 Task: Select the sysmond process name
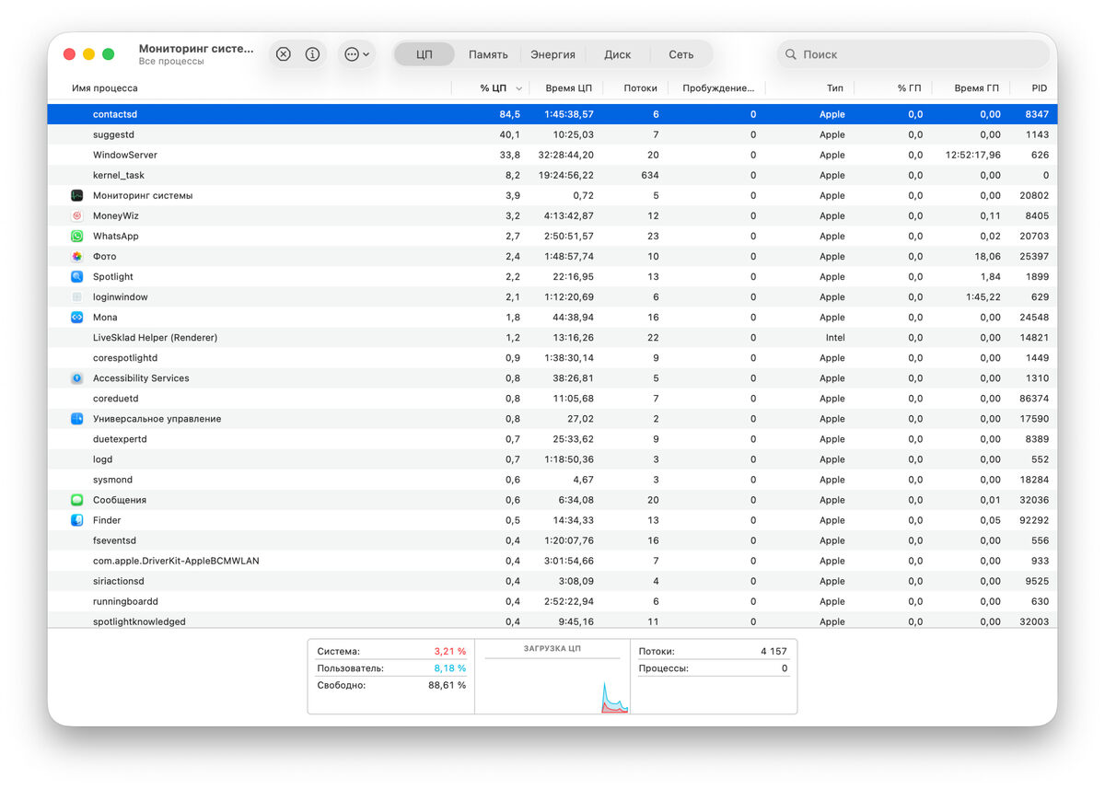113,480
